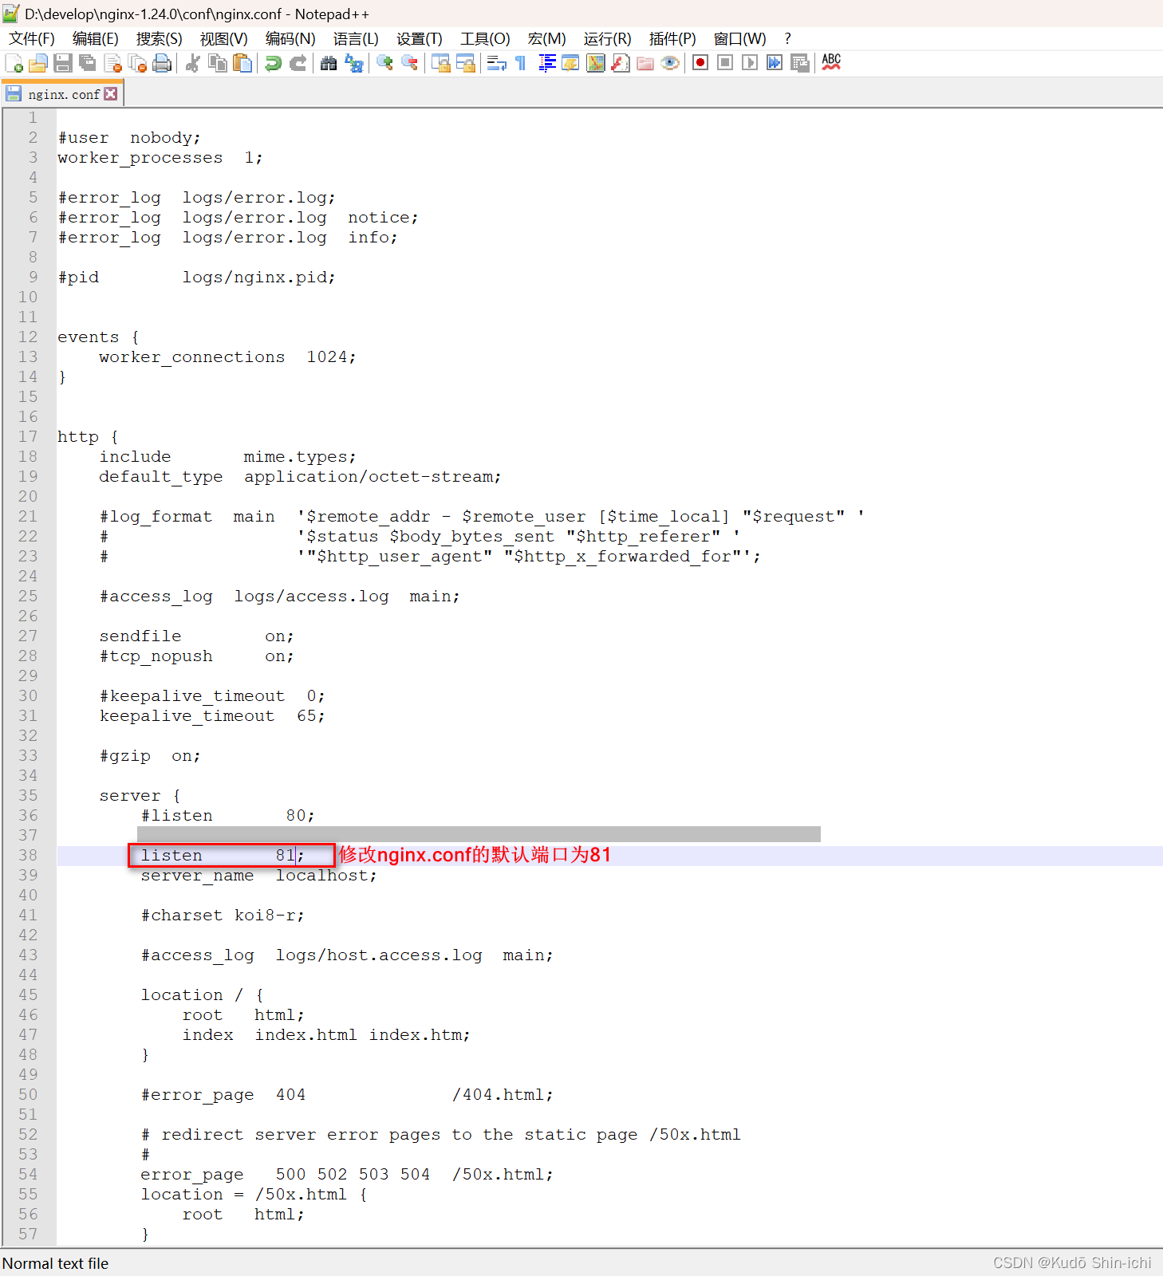Viewport: 1163px width, 1276px height.
Task: Save the current file icon
Action: (x=63, y=63)
